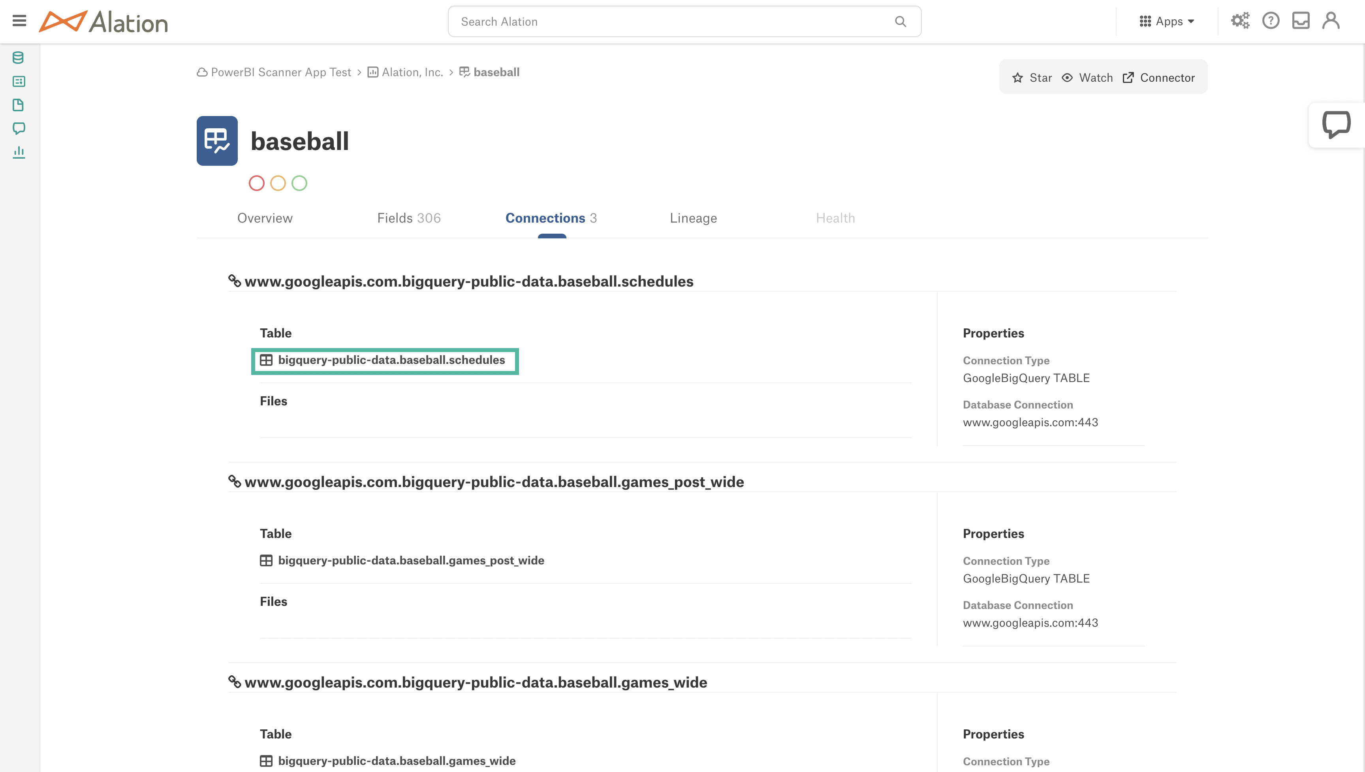This screenshot has width=1365, height=772.
Task: Select the green endorsement flag circle
Action: [299, 183]
